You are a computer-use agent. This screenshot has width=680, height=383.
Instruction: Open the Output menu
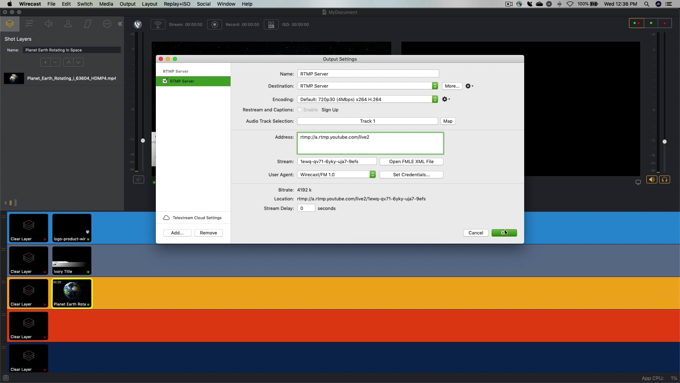[127, 4]
